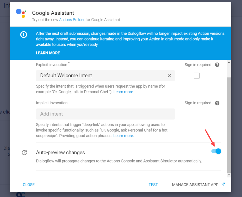This screenshot has height=197, width=242.
Task: Click the Auto-preview clock refresh icon
Action: click(x=24, y=153)
